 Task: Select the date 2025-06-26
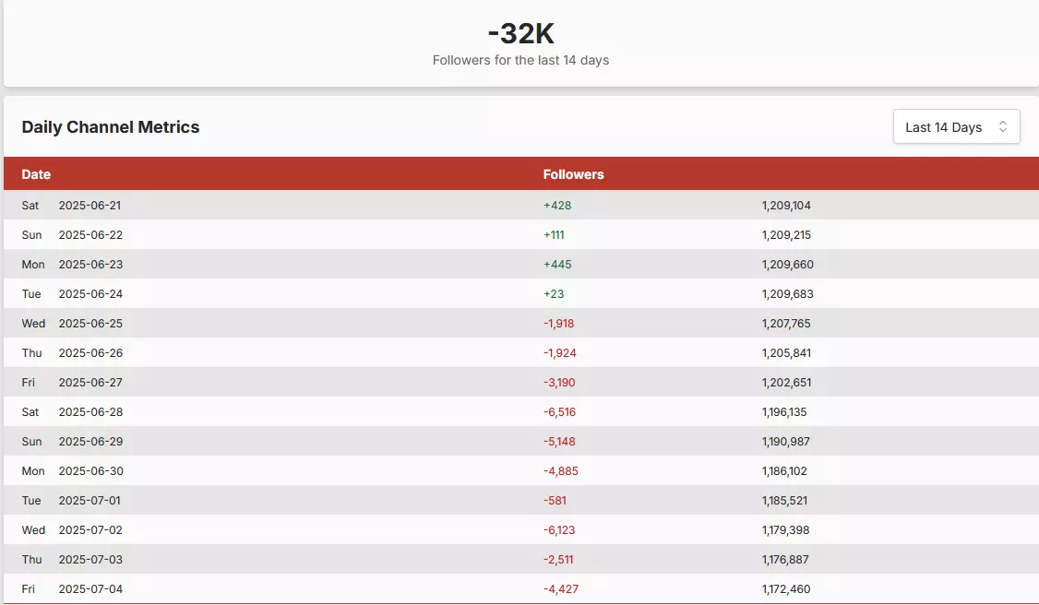[x=90, y=353]
